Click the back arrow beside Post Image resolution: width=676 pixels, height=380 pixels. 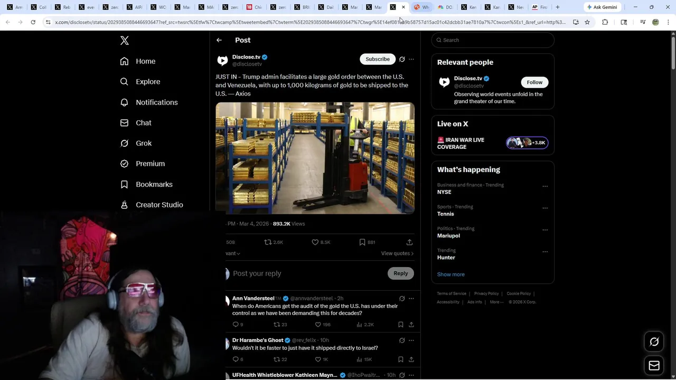click(x=219, y=40)
